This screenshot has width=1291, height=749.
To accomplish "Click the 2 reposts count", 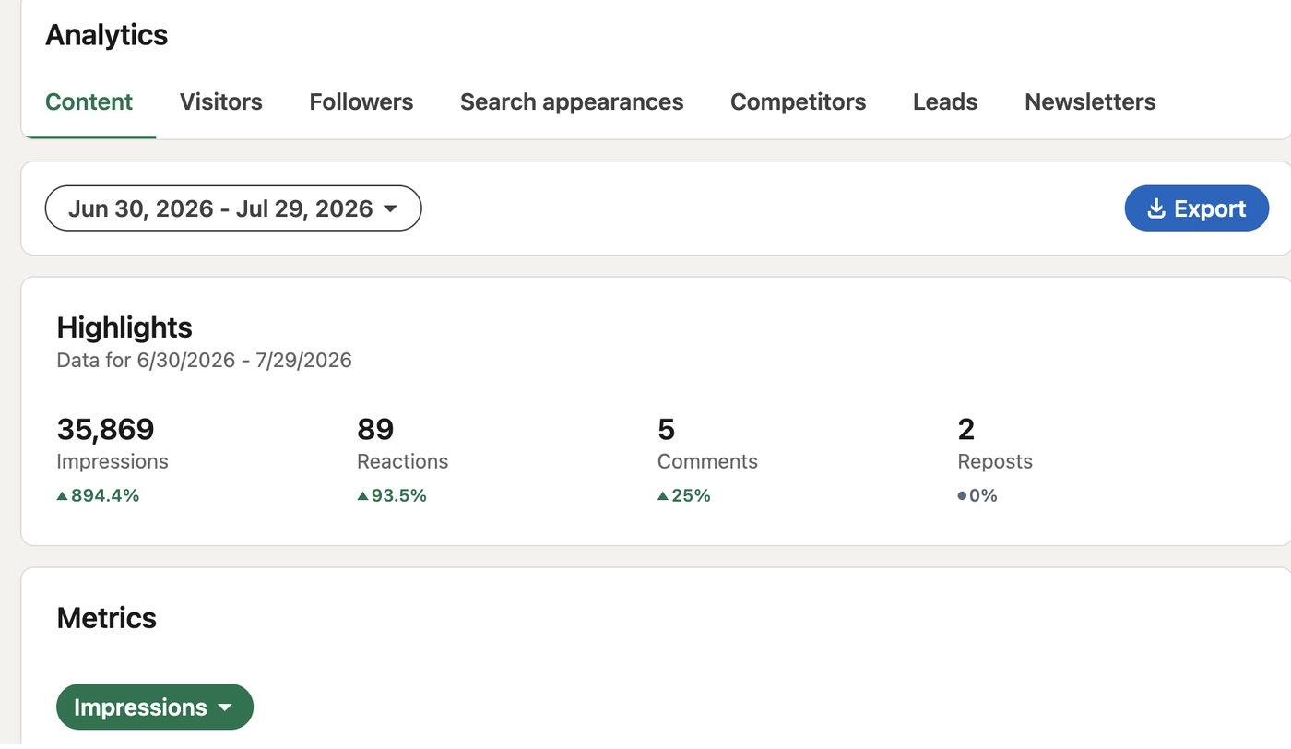I will point(966,429).
